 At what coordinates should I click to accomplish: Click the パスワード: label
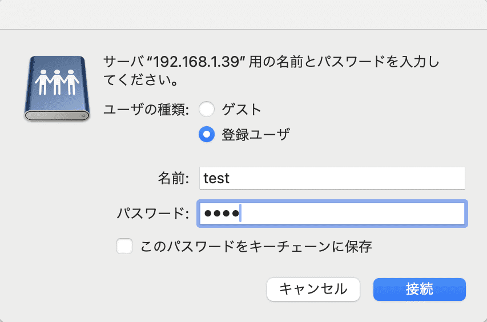pos(153,214)
